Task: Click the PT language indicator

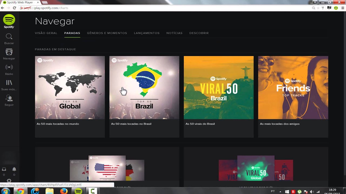Action: pos(273,191)
